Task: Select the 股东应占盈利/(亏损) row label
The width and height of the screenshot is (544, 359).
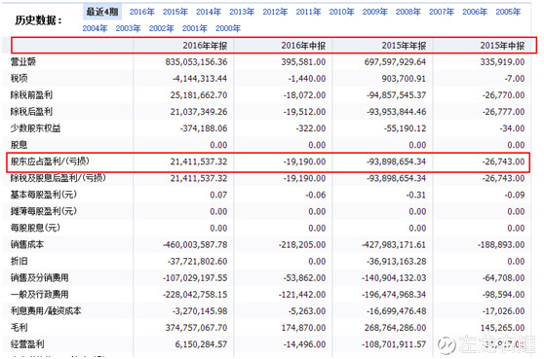Action: point(50,162)
